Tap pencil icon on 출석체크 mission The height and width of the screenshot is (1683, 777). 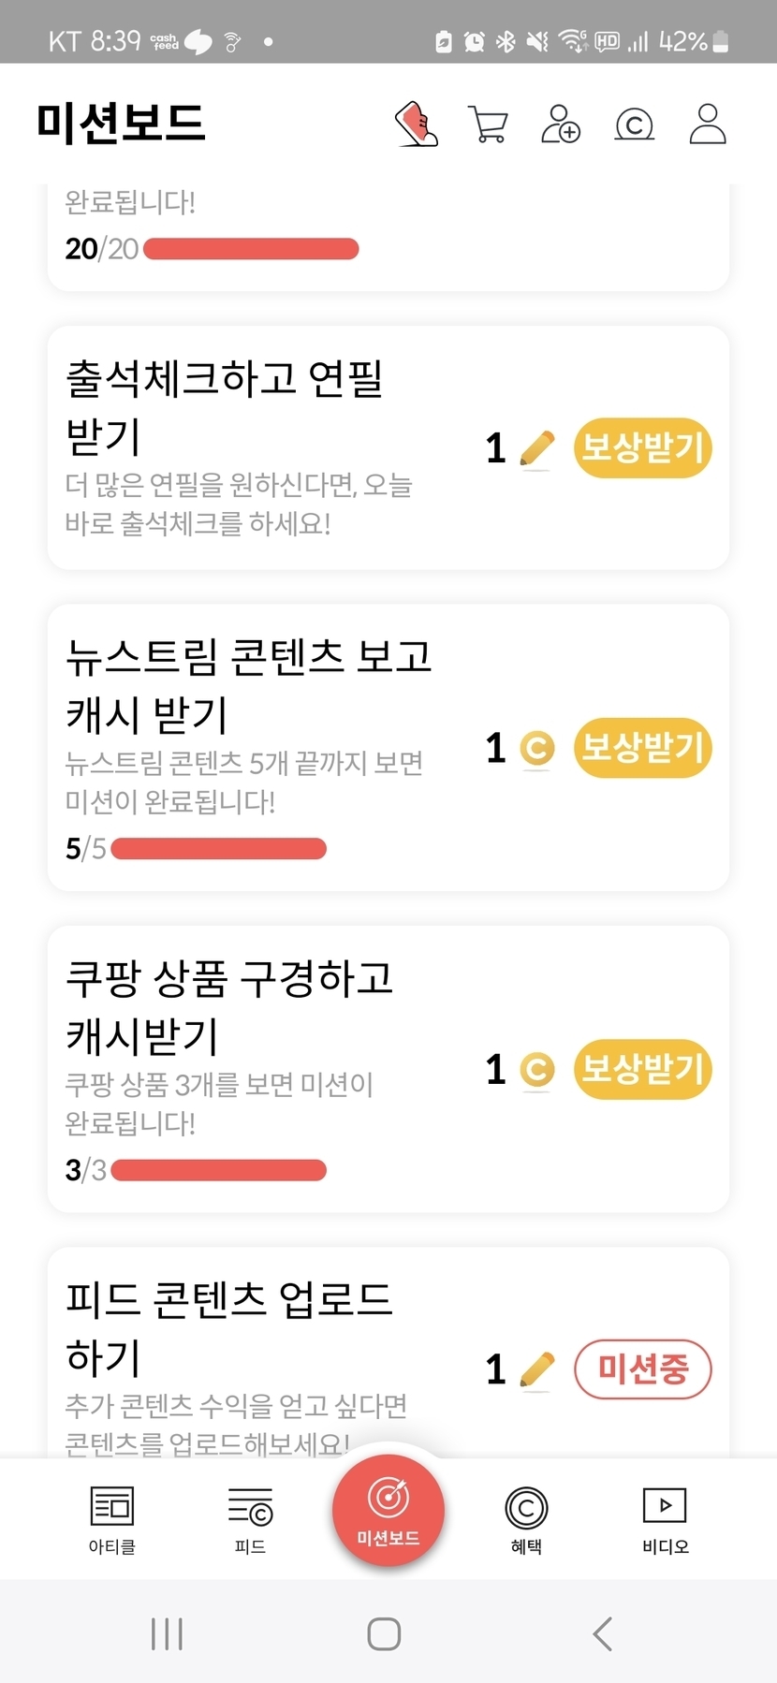536,448
